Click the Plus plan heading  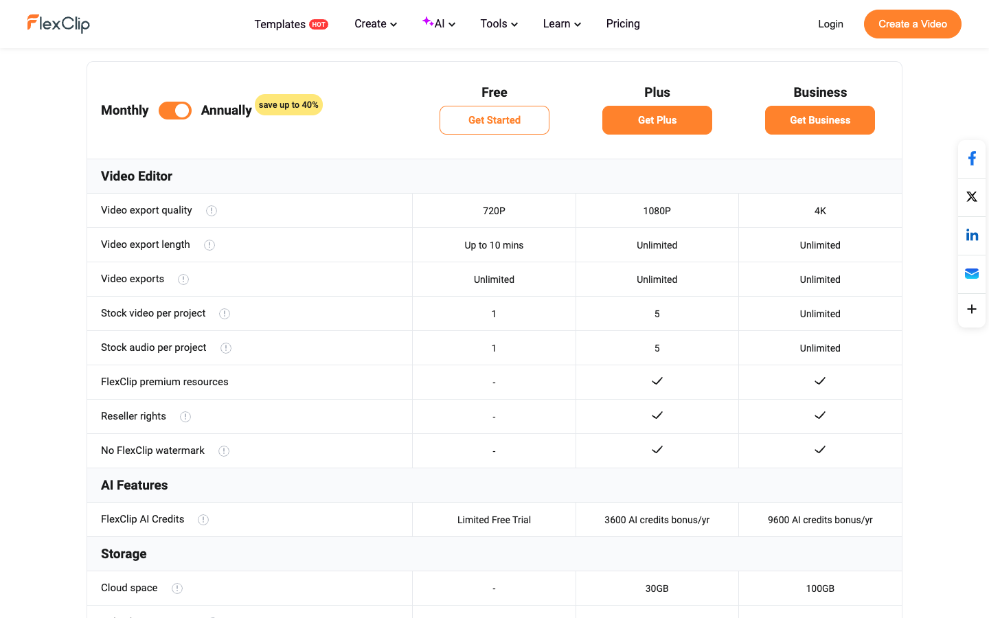tap(657, 93)
